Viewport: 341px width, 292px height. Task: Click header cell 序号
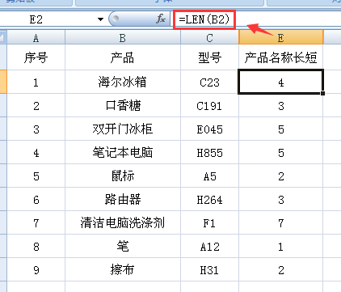tap(36, 57)
